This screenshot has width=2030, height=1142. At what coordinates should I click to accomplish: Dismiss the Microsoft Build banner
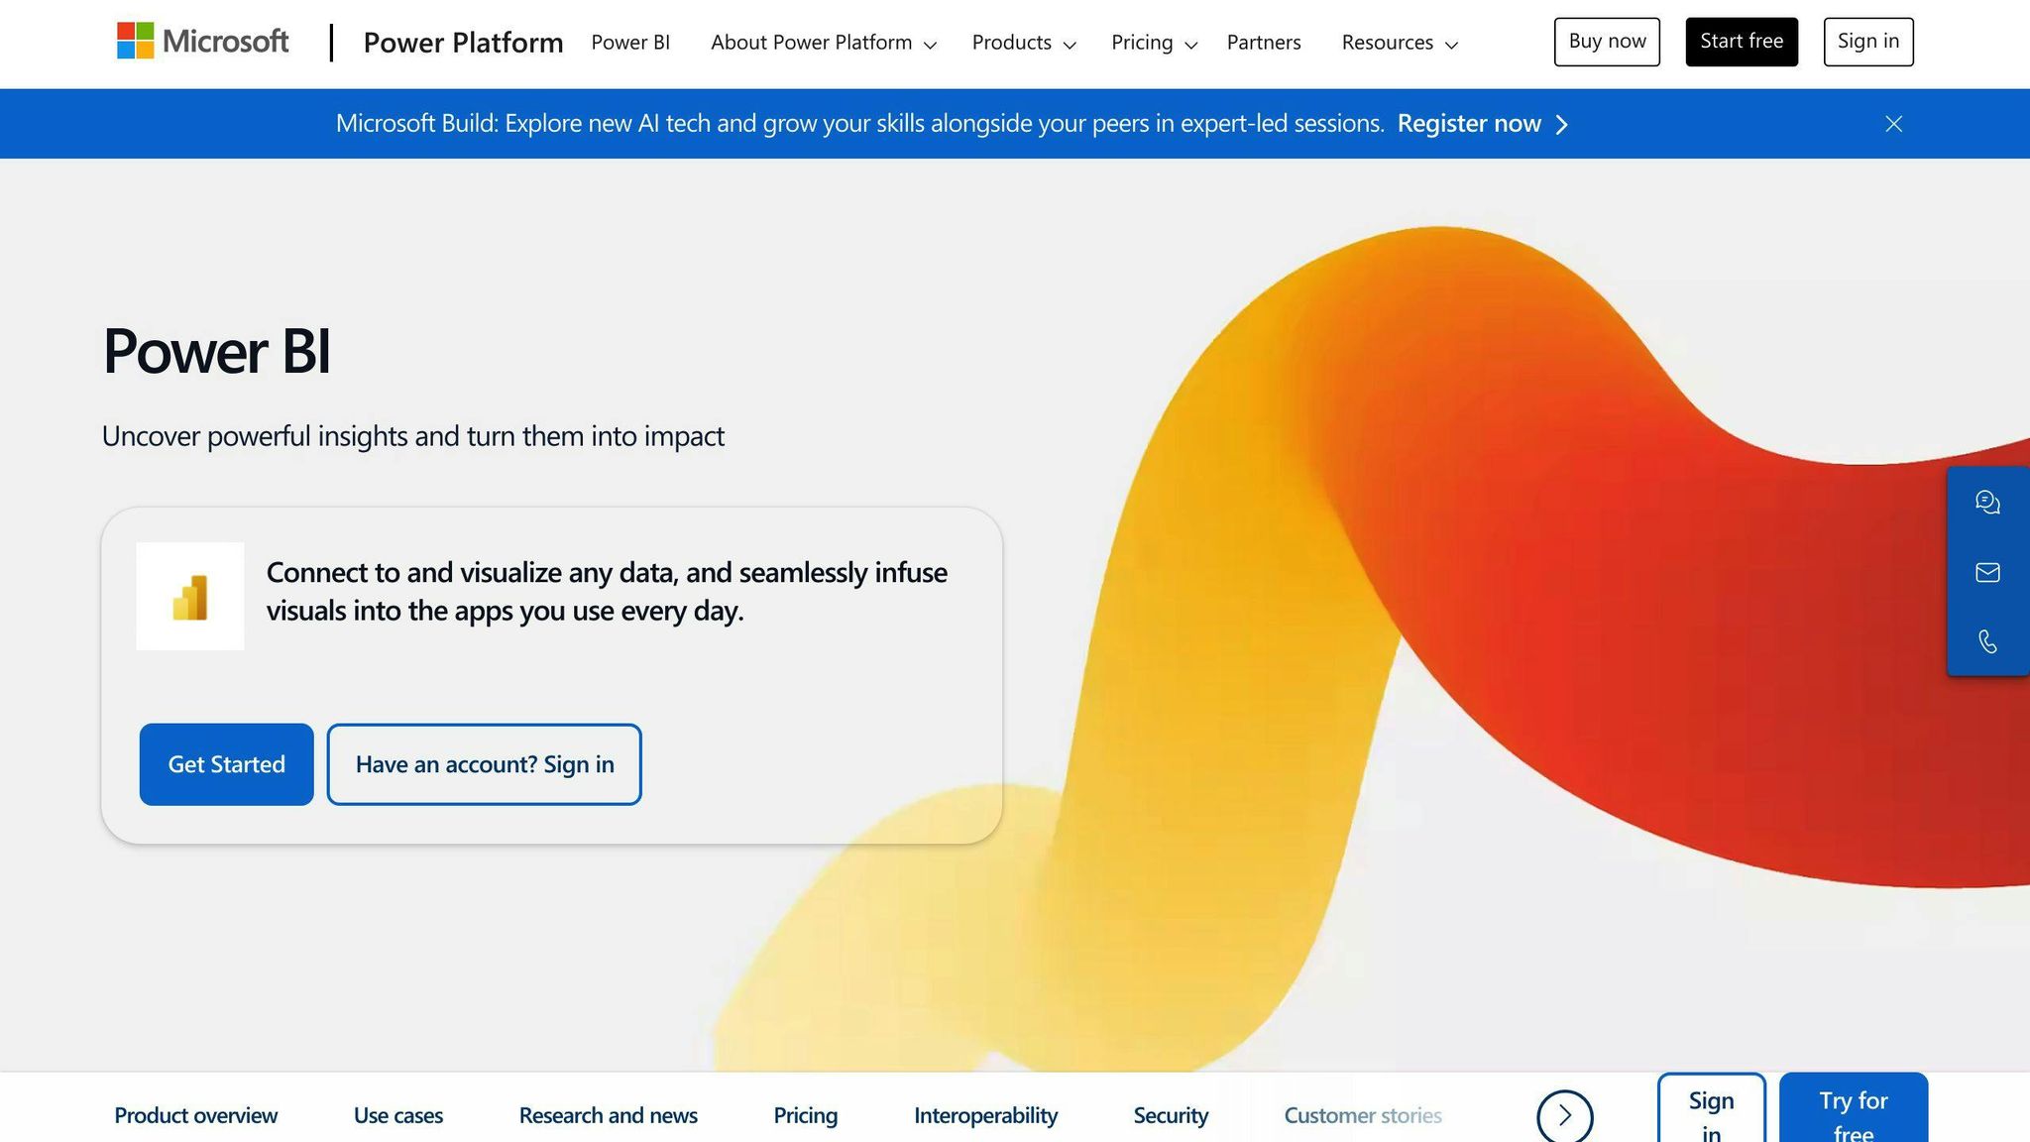click(1893, 124)
